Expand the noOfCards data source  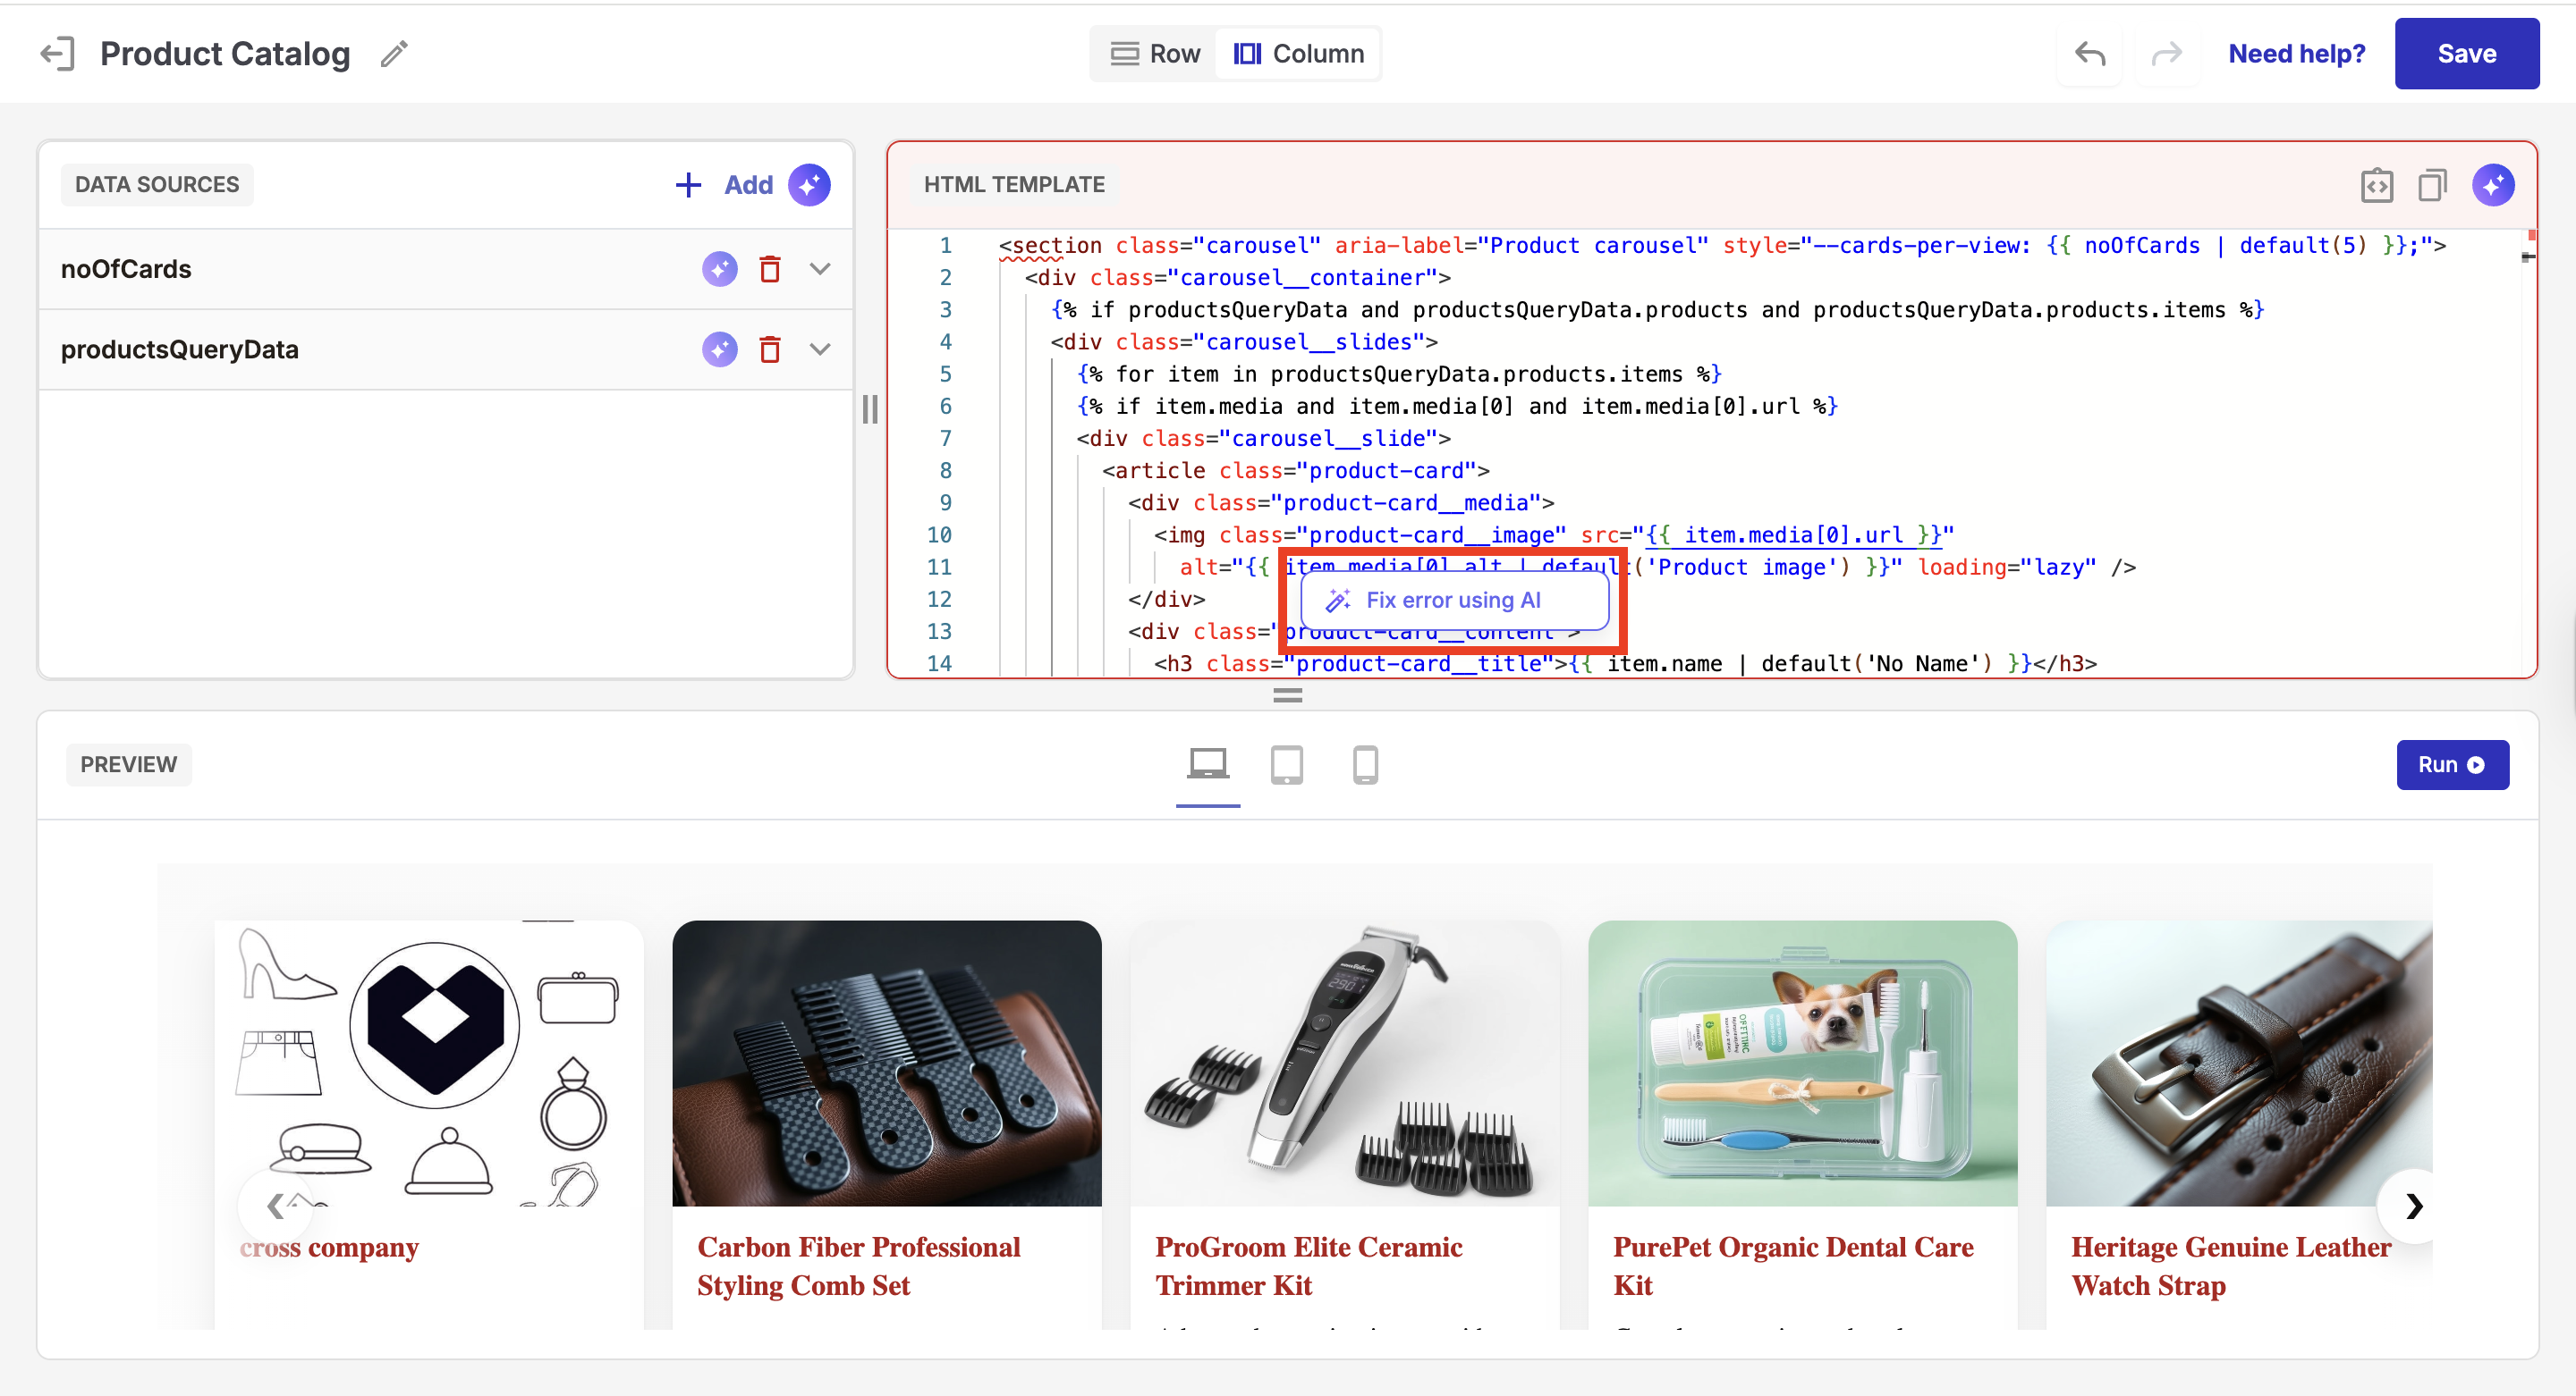click(820, 269)
